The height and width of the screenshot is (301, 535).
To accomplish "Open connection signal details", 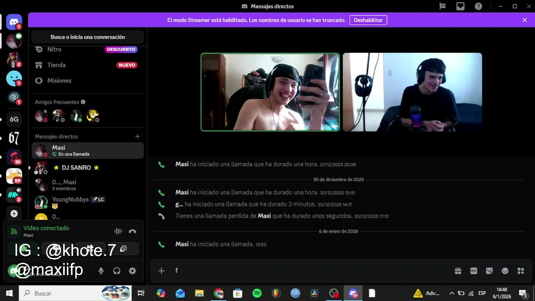I will (x=14, y=231).
